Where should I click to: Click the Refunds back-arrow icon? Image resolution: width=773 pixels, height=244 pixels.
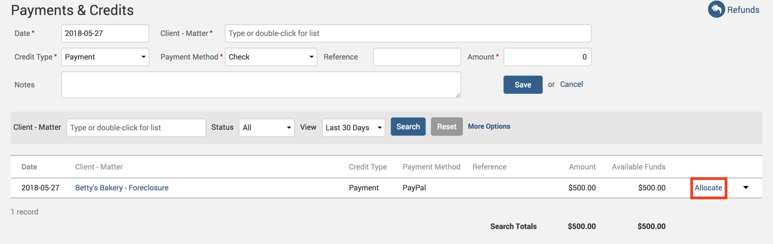[x=716, y=9]
